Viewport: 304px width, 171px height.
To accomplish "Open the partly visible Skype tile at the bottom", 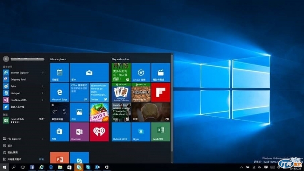I will click(79, 158).
